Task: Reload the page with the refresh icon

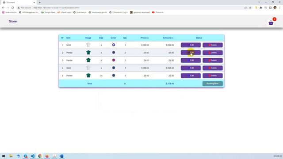Action: pos(13,8)
